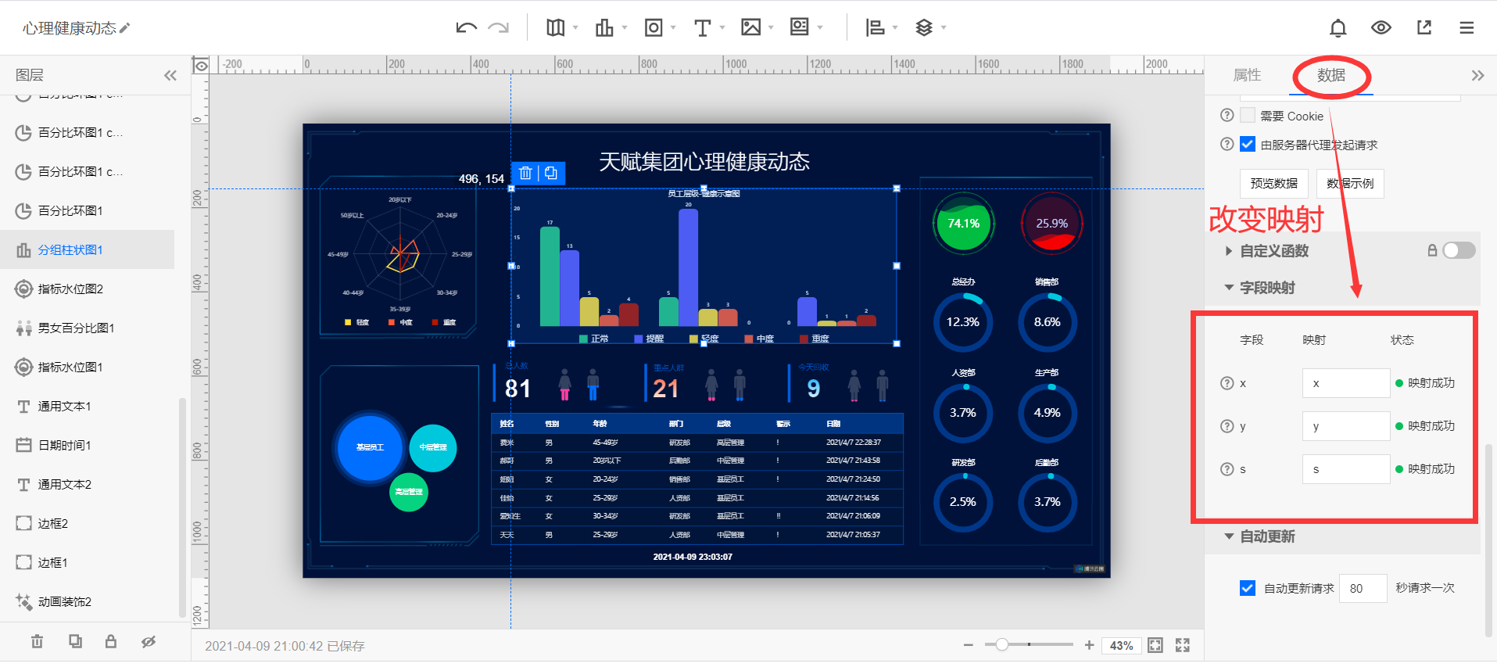
Task: Open dropdown arrow next to text icon
Action: (x=722, y=27)
